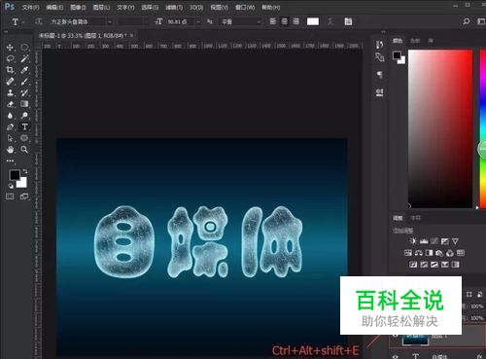Open the text color swatch in options bar
The height and width of the screenshot is (359, 486).
(313, 21)
